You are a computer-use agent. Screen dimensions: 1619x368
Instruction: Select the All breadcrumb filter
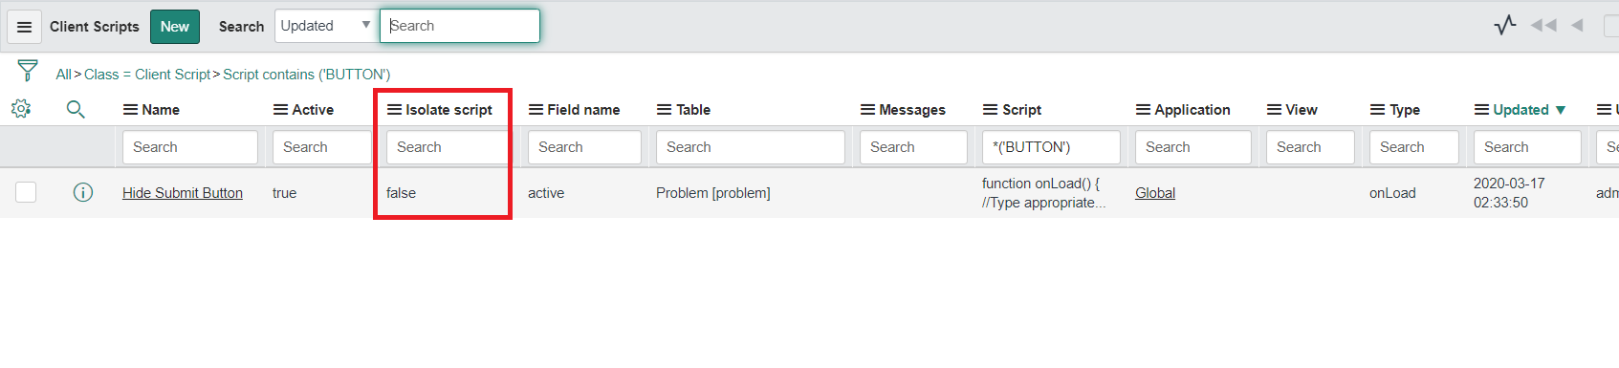pyautogui.click(x=63, y=75)
